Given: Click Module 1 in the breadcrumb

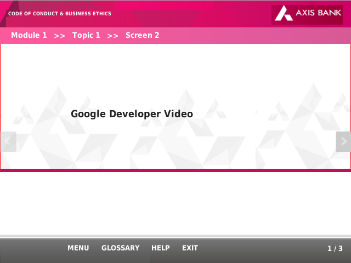Looking at the screenshot, I should [x=29, y=35].
